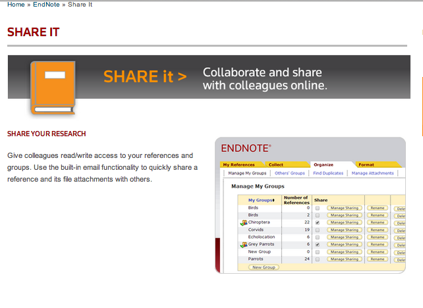
Task: Click Manage Sharing in the Parrots row
Action: click(x=345, y=259)
